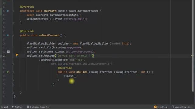Click the builder.setIcon call
195x109 pixels.
coord(38,52)
